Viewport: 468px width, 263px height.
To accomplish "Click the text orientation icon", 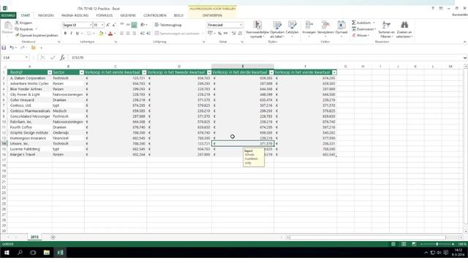I will click(x=143, y=25).
